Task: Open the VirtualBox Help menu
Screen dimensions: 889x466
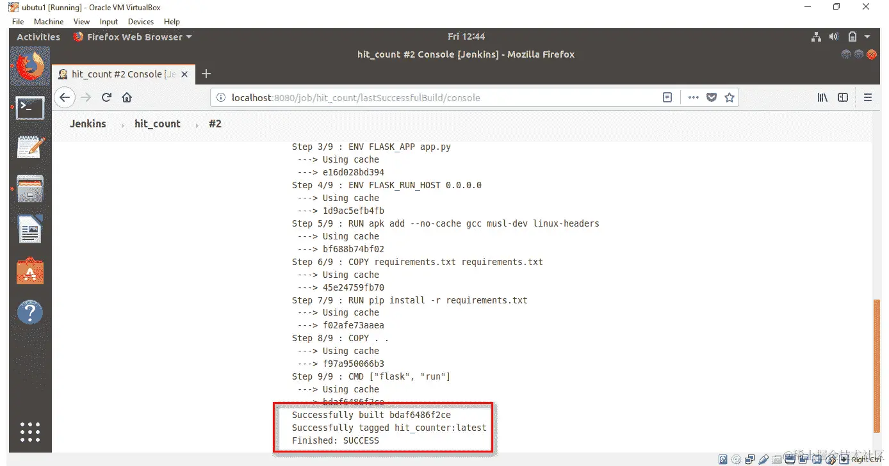Action: coord(172,22)
